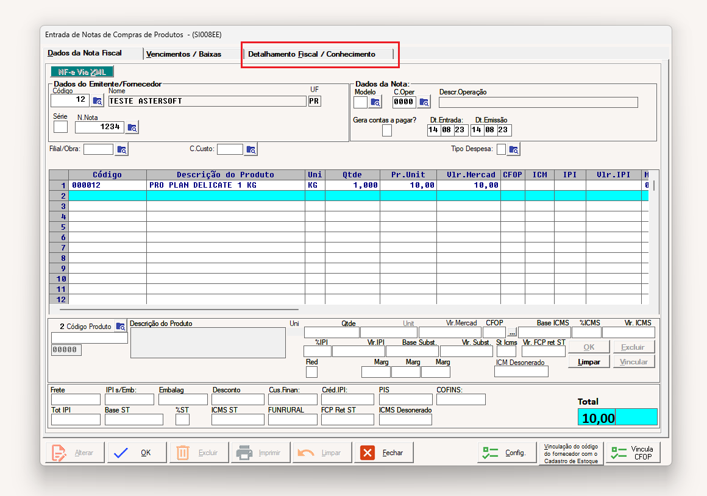Click the Filial/Obra input field
The height and width of the screenshot is (496, 707).
98,149
